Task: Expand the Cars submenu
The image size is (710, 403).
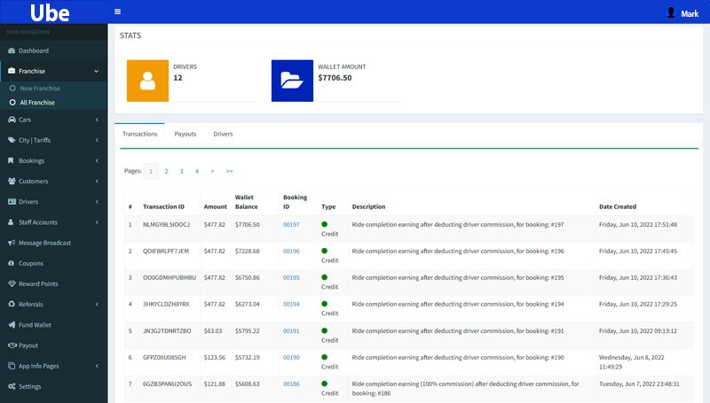Action: [96, 120]
